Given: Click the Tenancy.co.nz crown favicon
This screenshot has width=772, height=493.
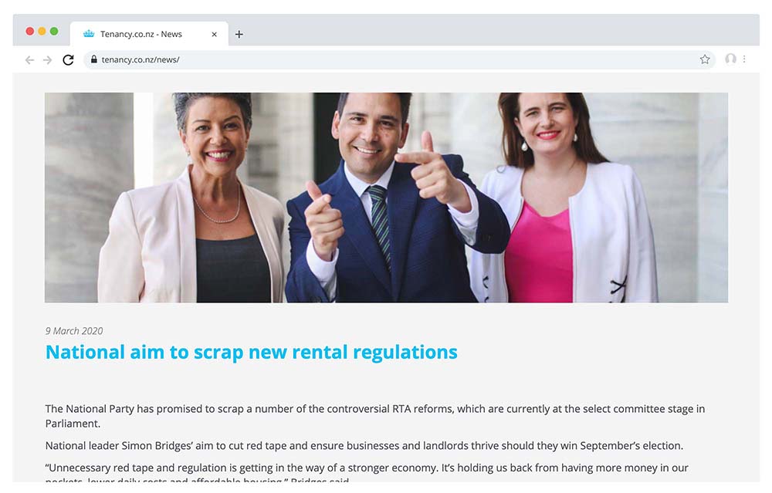Looking at the screenshot, I should click(89, 34).
